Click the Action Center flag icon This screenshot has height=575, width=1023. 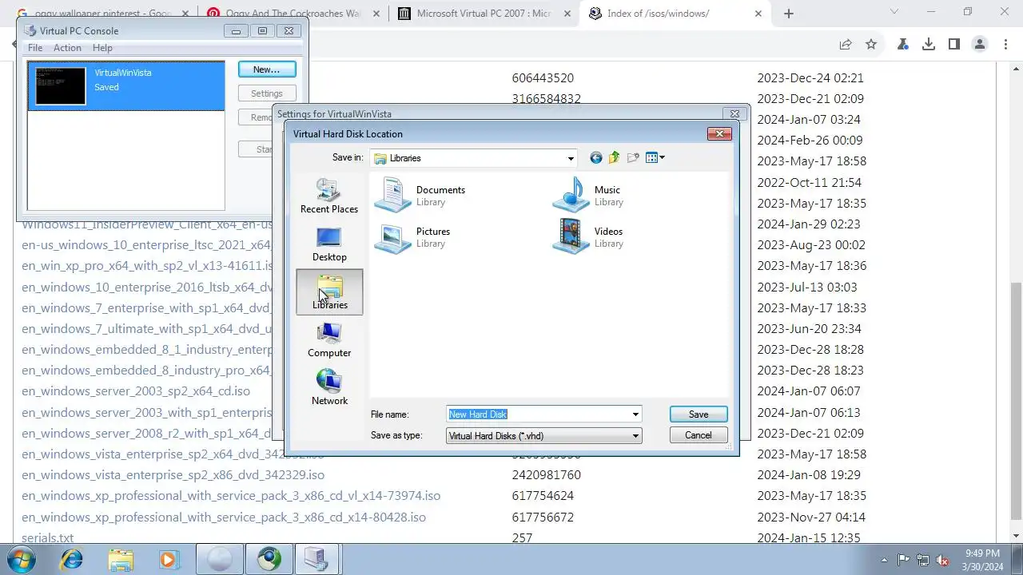pyautogui.click(x=904, y=560)
